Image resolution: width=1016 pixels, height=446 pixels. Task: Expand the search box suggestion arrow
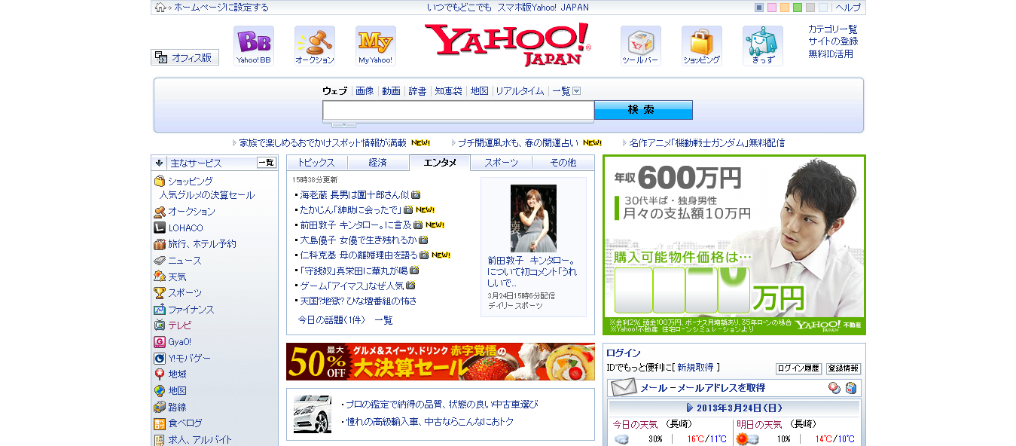pos(343,124)
